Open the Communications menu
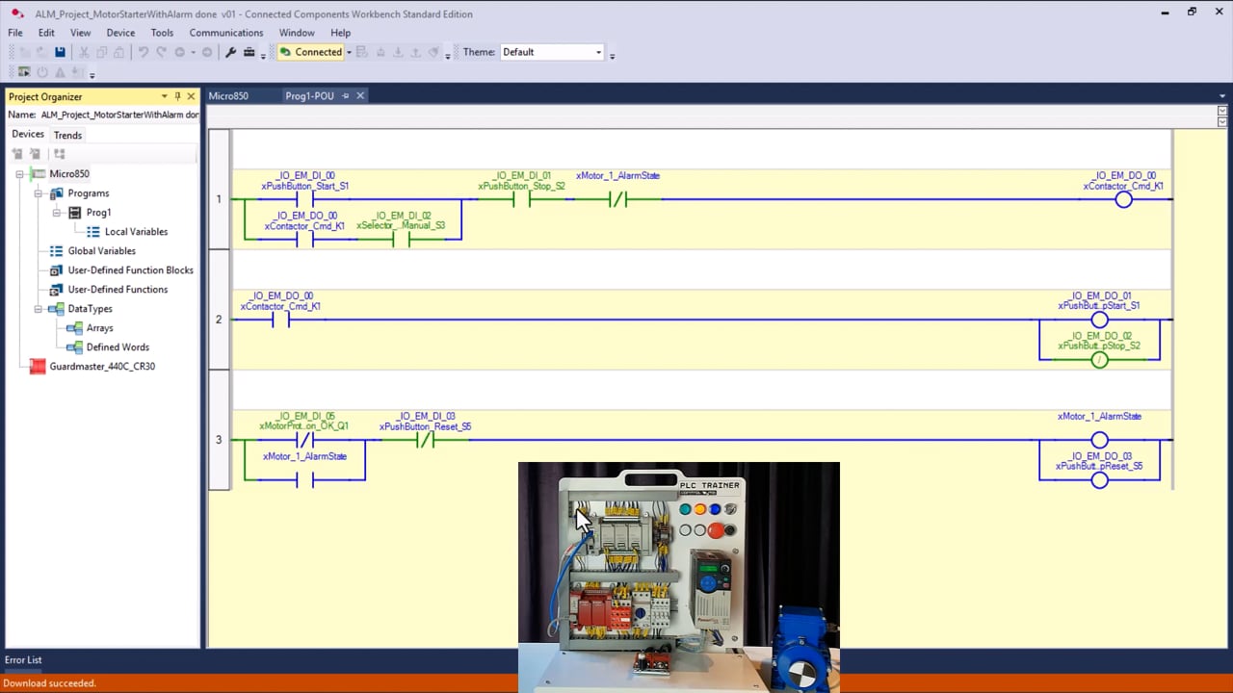This screenshot has height=693, width=1233. (x=226, y=33)
